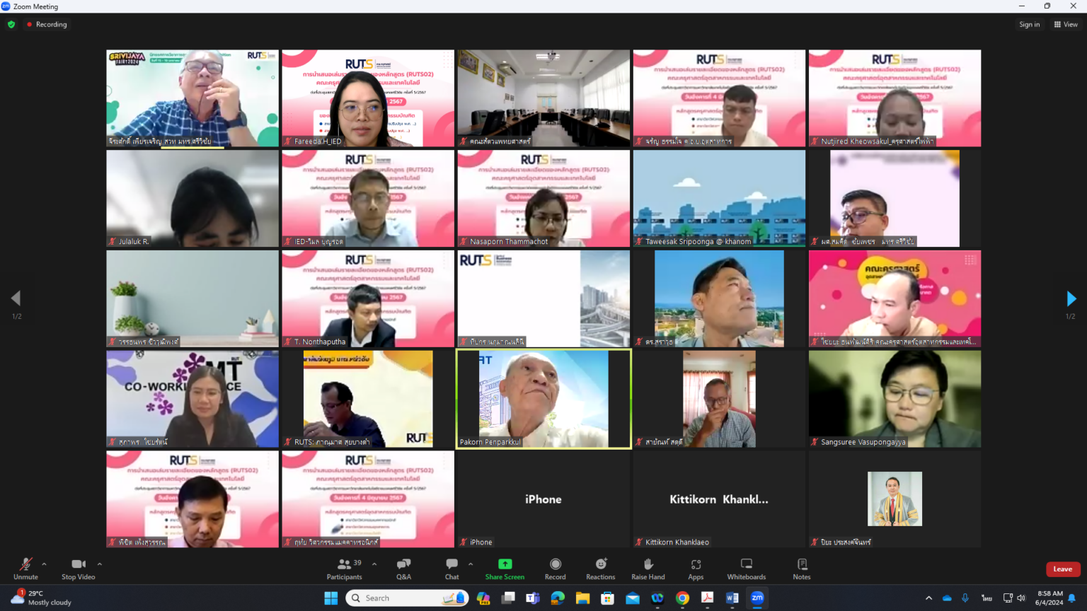Open the View layout menu
Viewport: 1087px width, 611px height.
[x=1066, y=24]
